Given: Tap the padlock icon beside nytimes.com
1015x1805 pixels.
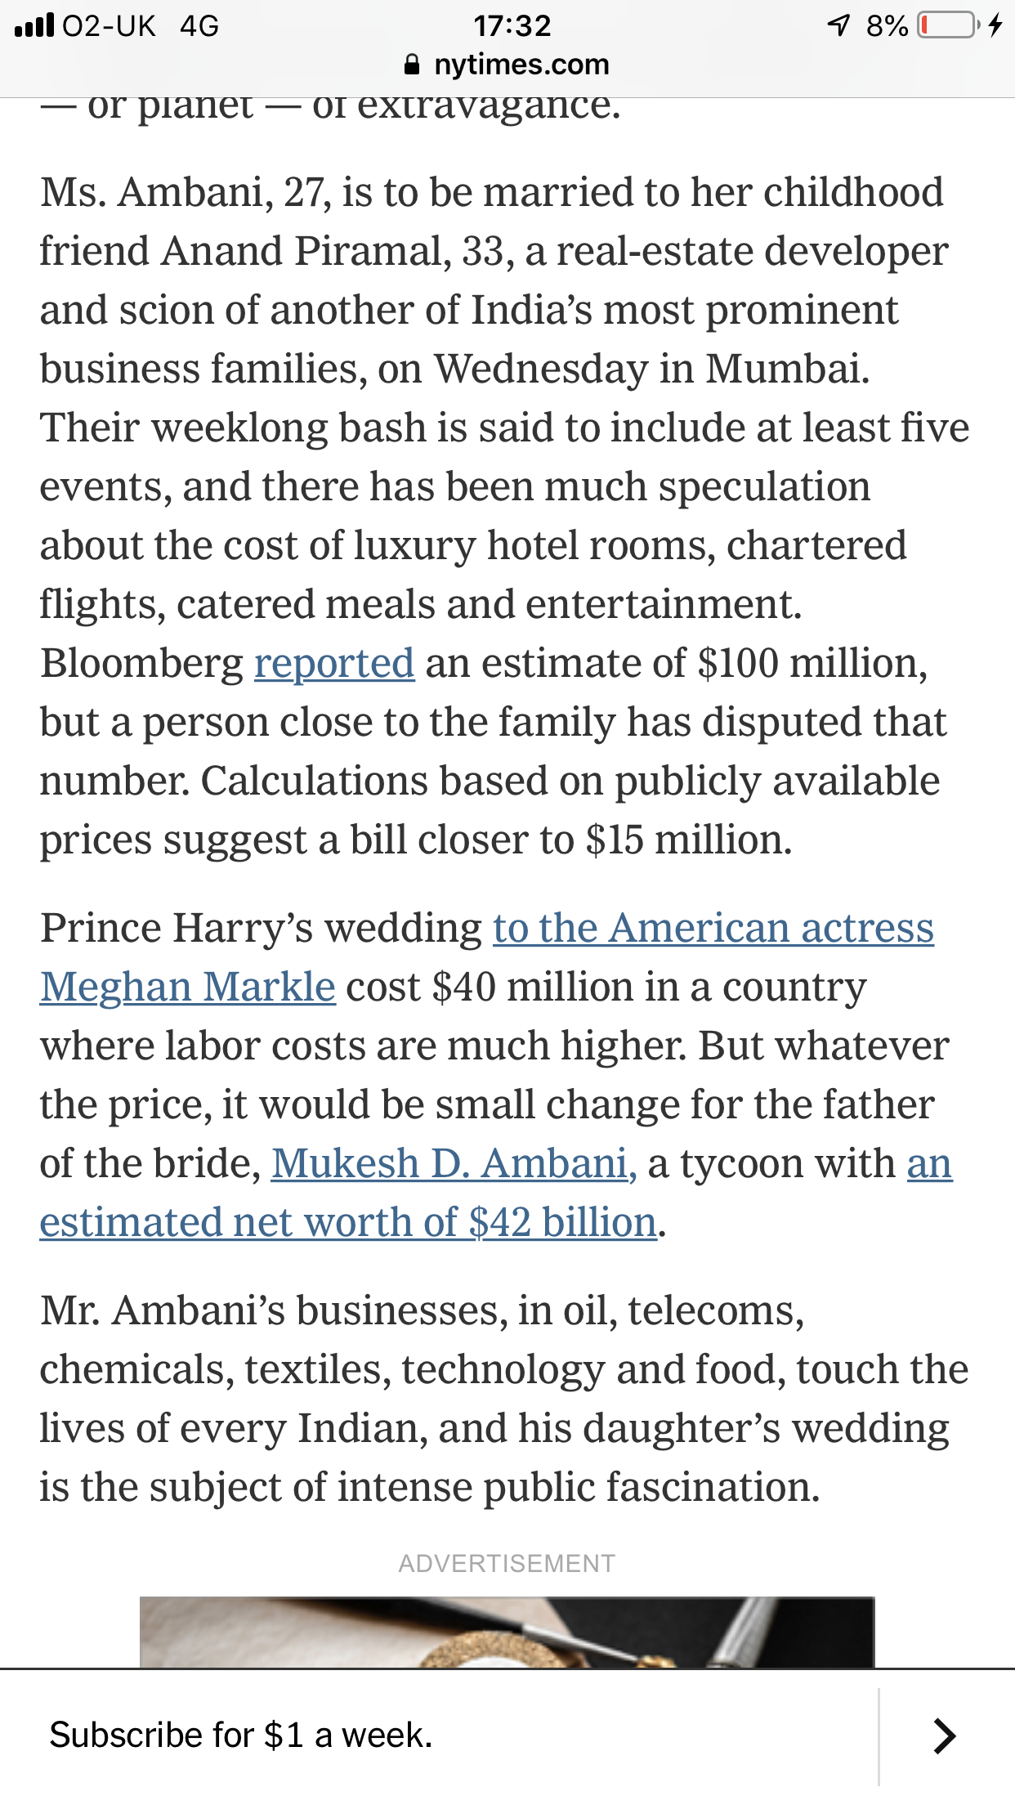Looking at the screenshot, I should click(x=413, y=65).
